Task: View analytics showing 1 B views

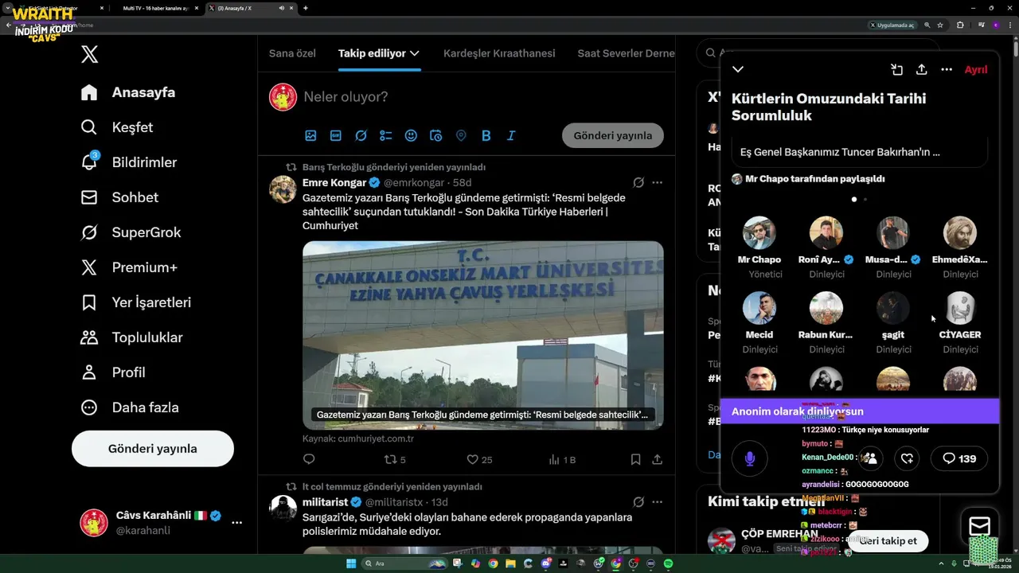Action: [562, 459]
